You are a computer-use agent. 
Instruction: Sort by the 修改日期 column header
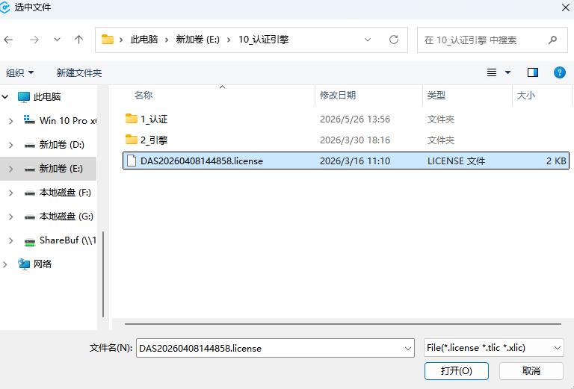(338, 96)
